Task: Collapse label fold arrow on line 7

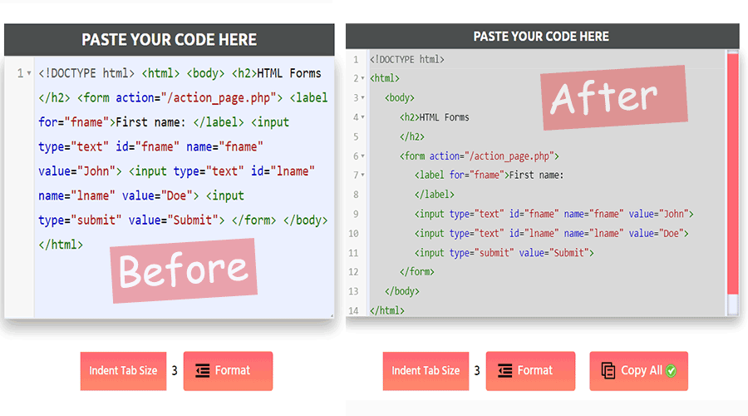Action: pos(362,176)
